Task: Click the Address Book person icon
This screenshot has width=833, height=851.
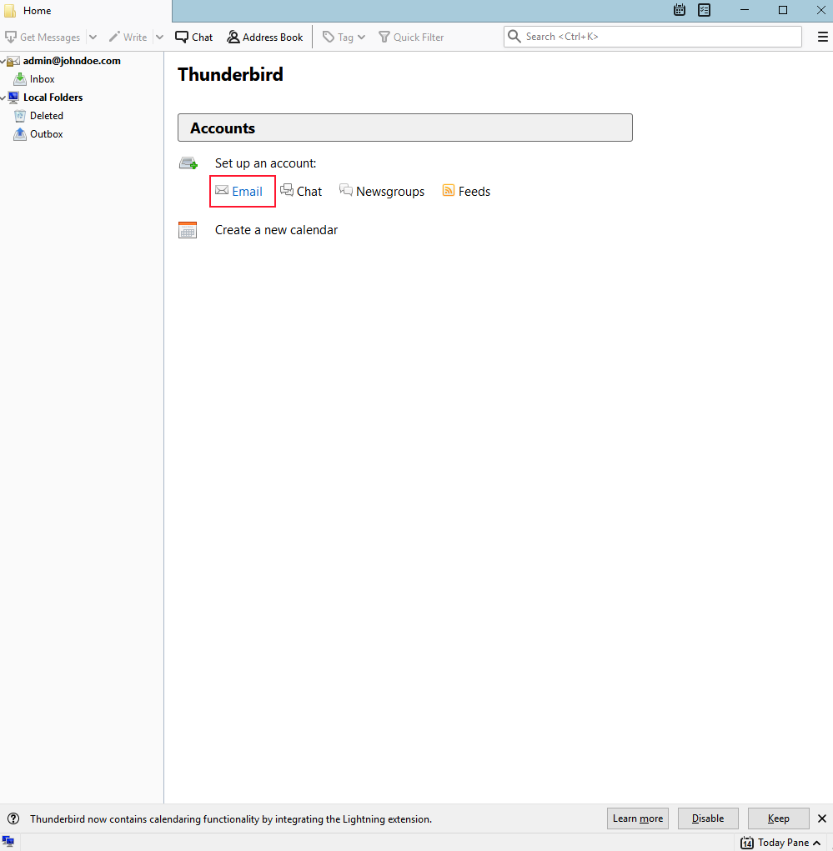Action: tap(233, 37)
